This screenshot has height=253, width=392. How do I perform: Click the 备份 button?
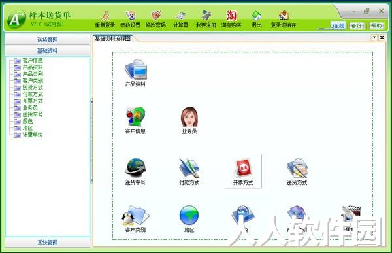357,25
